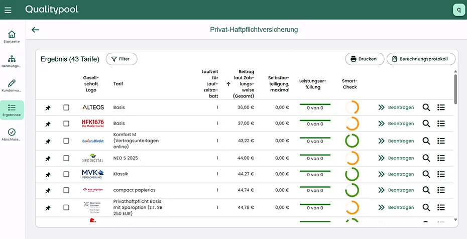
Task: Click the Selbstbeteiligung, maximal column header
Action: (x=279, y=84)
